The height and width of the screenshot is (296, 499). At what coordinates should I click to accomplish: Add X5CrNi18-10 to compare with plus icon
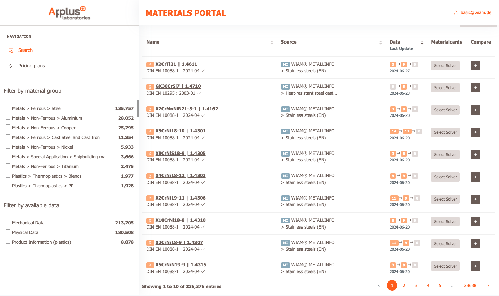coord(475,132)
